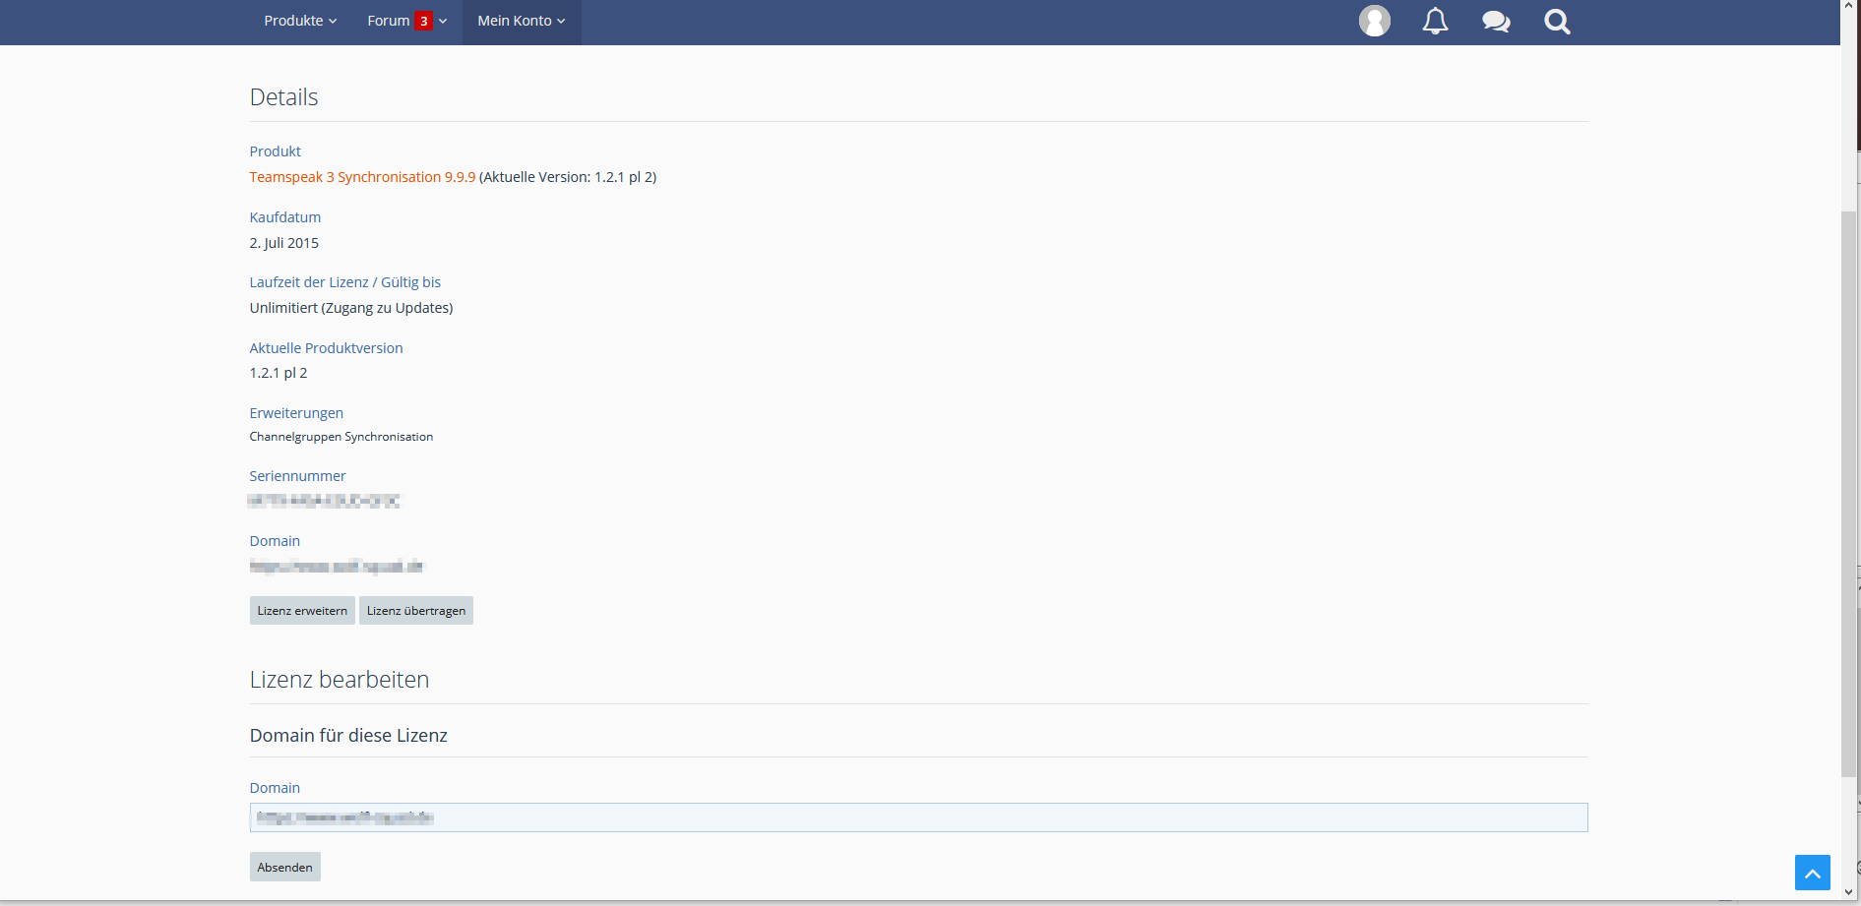
Task: Open the notifications bell
Action: [x=1435, y=21]
